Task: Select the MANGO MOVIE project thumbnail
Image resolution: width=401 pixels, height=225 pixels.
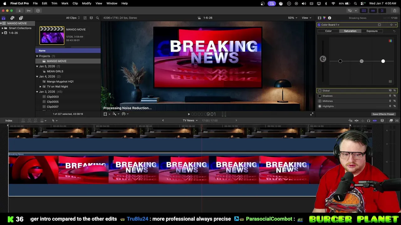Action: click(52, 35)
